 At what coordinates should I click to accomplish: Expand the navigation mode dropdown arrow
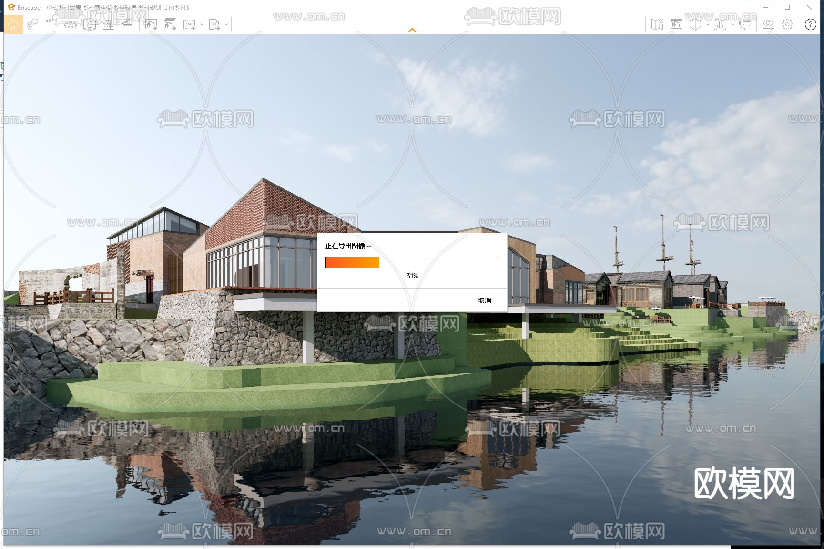(x=732, y=24)
